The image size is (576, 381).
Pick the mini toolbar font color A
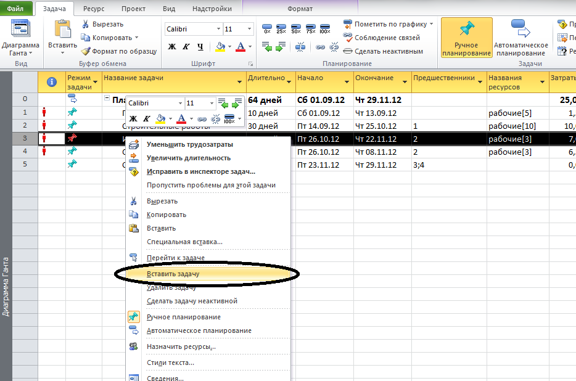pyautogui.click(x=181, y=118)
